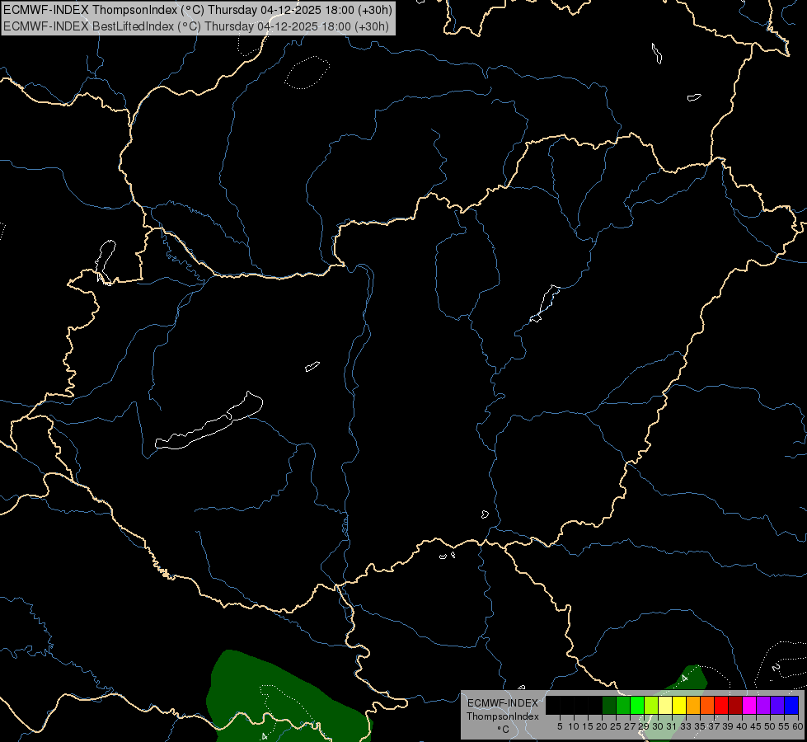The width and height of the screenshot is (807, 742).
Task: Select the bright yellow 31–33 legend swatch
Action: pyautogui.click(x=679, y=706)
